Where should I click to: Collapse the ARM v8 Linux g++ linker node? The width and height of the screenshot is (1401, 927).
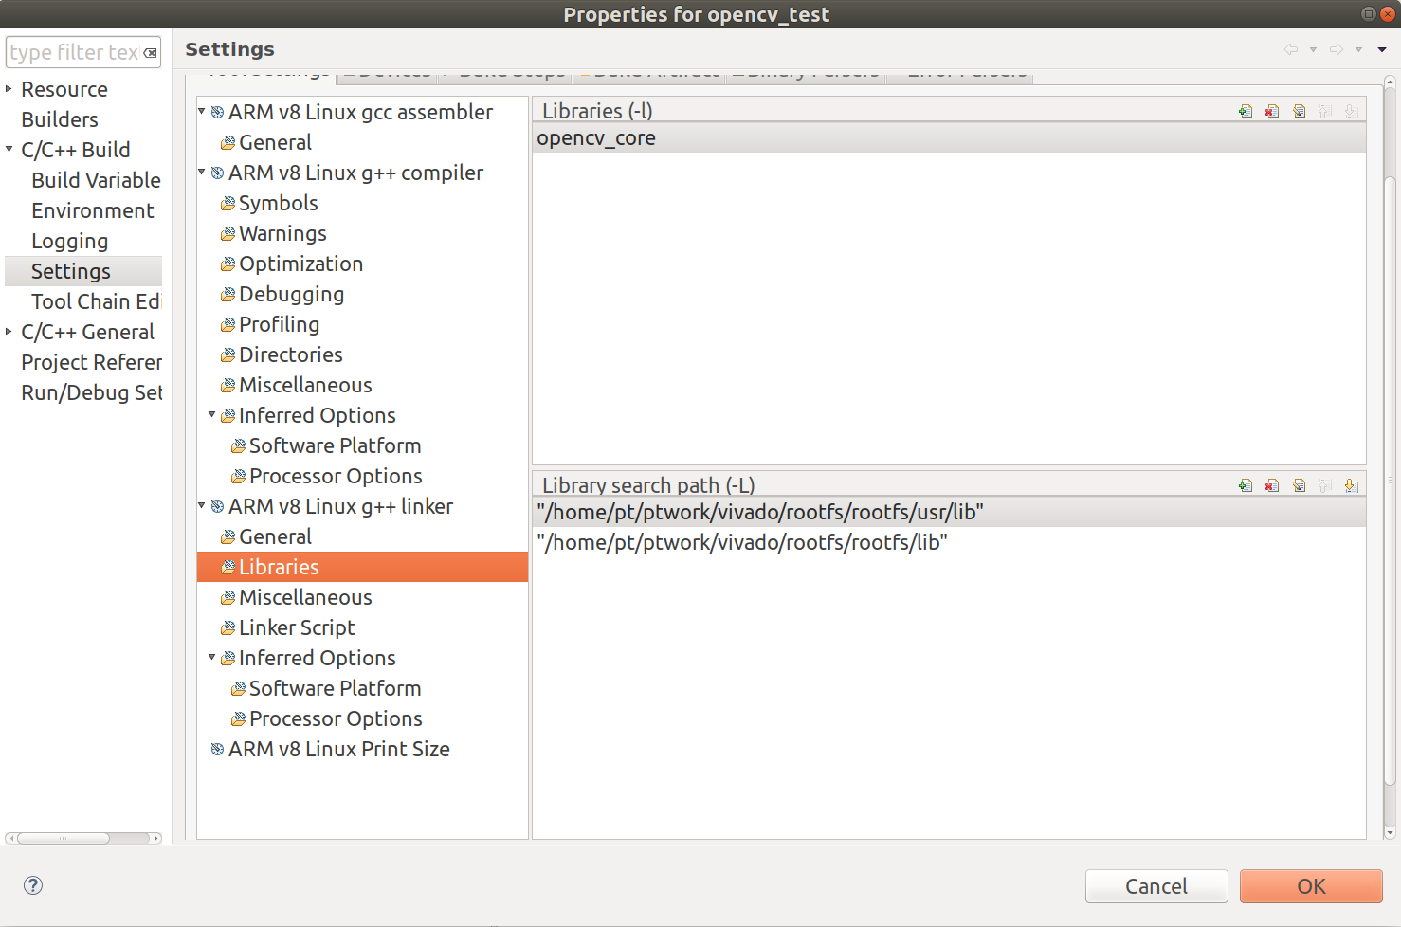pos(201,506)
